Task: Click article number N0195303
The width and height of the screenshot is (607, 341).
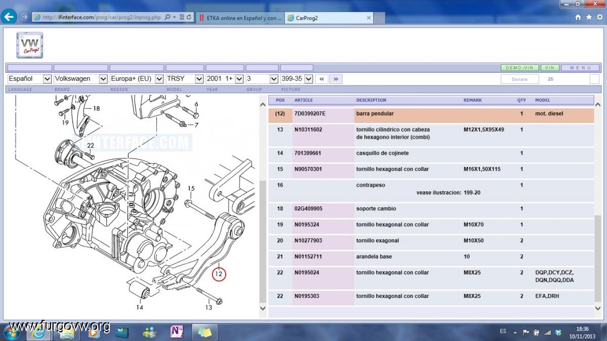Action: pyautogui.click(x=307, y=296)
